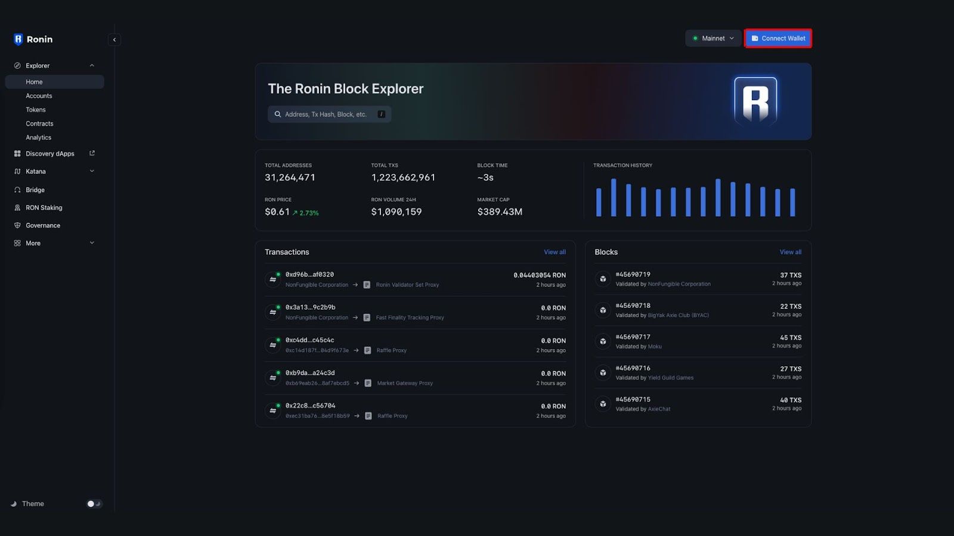Click the contract icon beside Ronin Validator Set Proxy
Image resolution: width=954 pixels, height=536 pixels.
pyautogui.click(x=367, y=285)
